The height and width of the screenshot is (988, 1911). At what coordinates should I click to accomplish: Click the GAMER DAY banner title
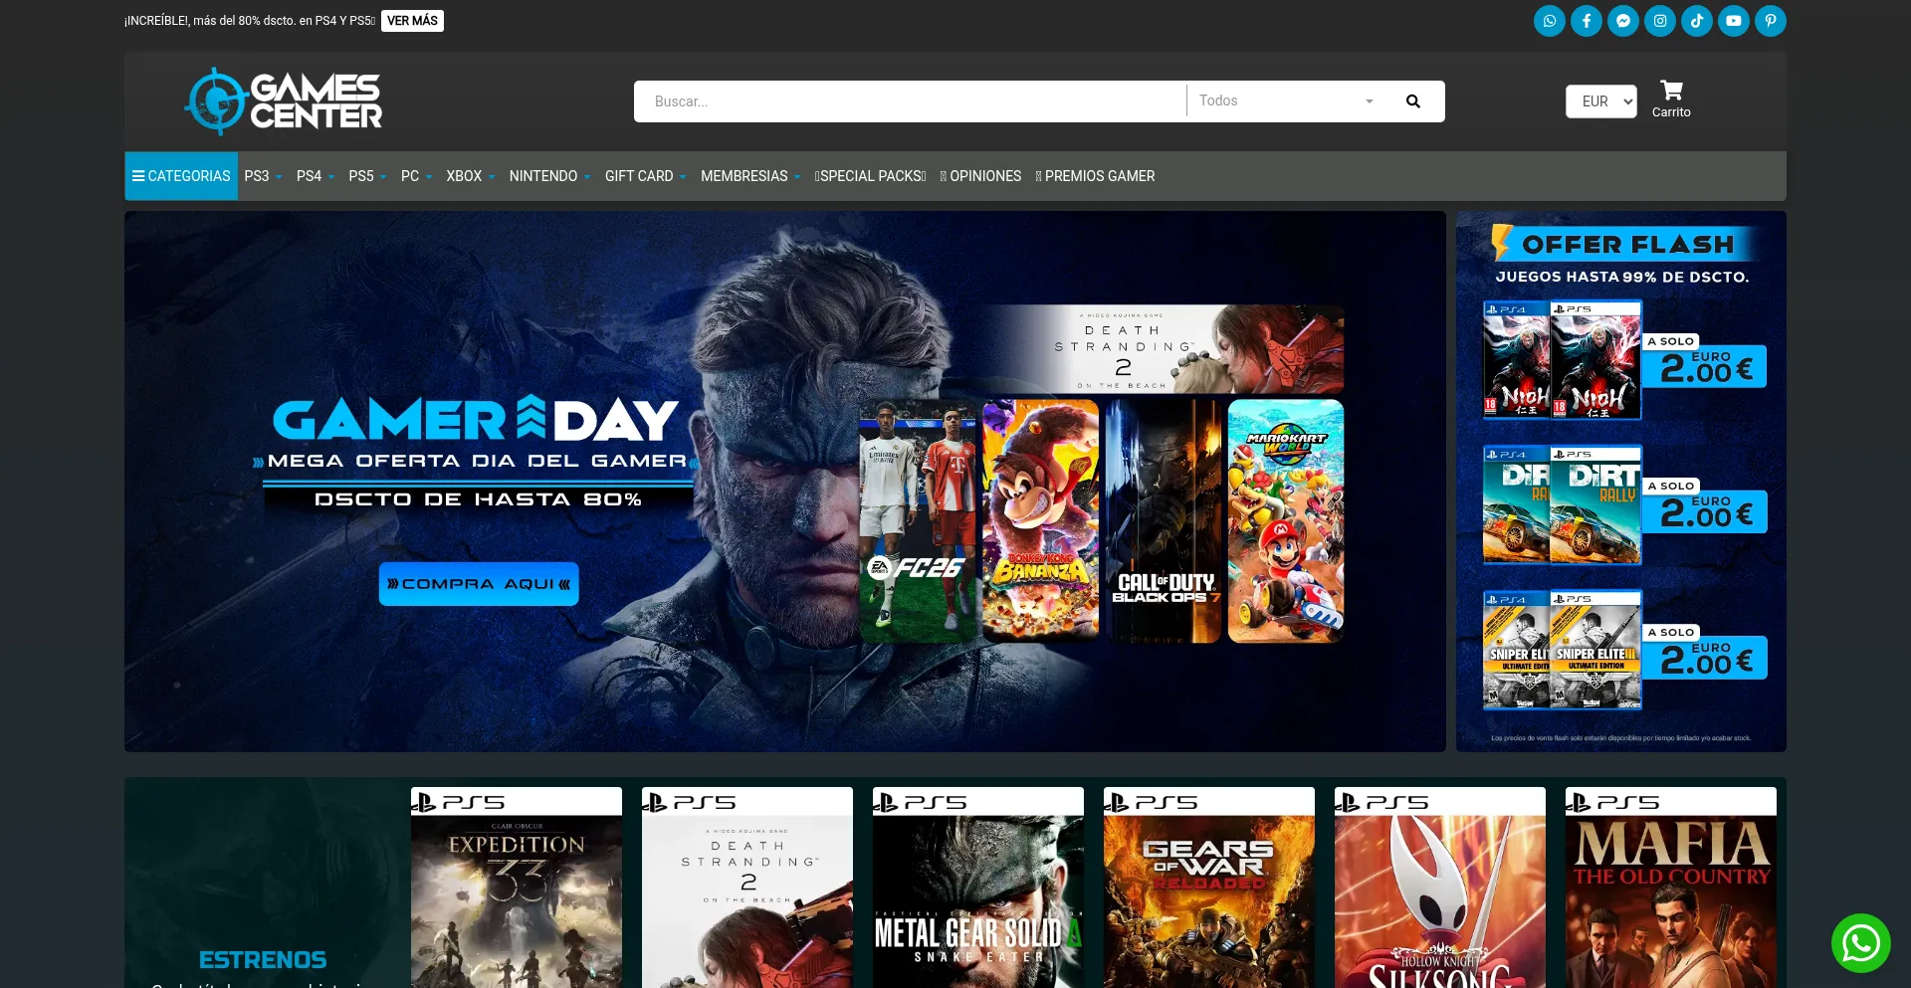(476, 419)
